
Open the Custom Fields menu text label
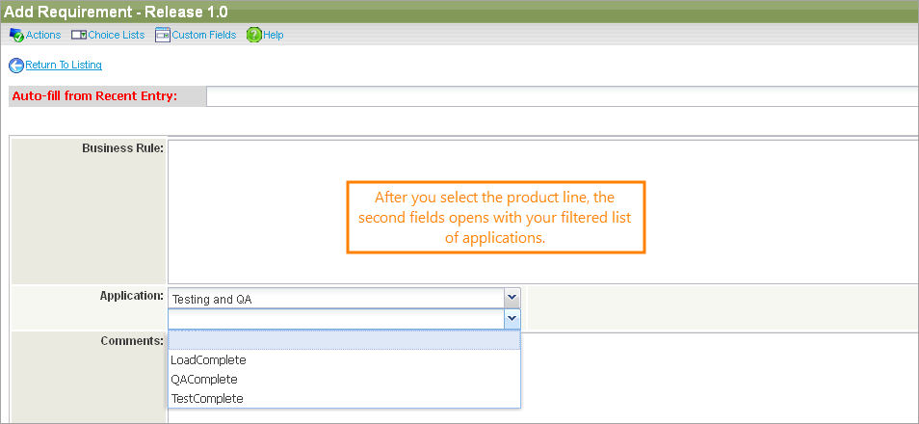click(203, 35)
